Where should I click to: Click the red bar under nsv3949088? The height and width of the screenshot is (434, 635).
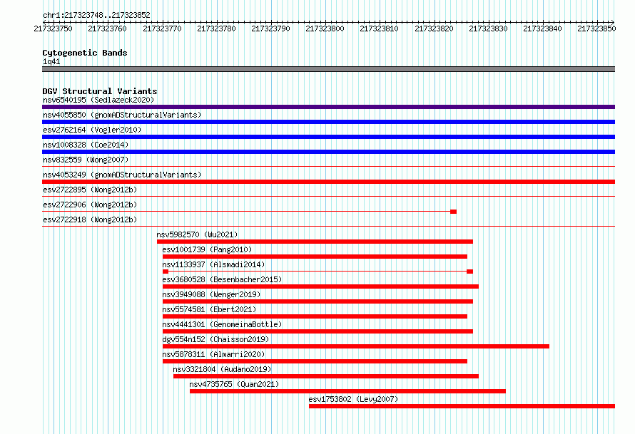pyautogui.click(x=318, y=301)
